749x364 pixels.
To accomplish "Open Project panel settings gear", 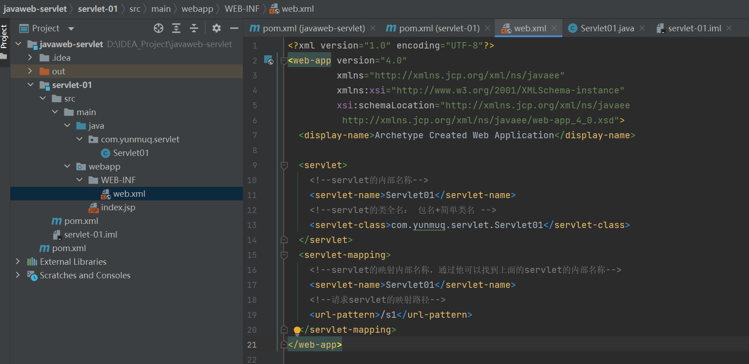I will pyautogui.click(x=217, y=28).
